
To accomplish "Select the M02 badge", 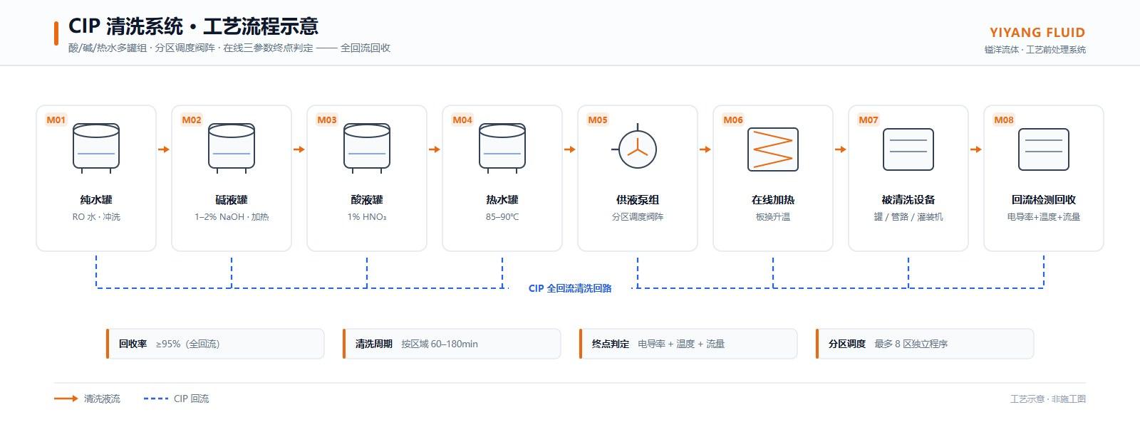I will coord(192,120).
